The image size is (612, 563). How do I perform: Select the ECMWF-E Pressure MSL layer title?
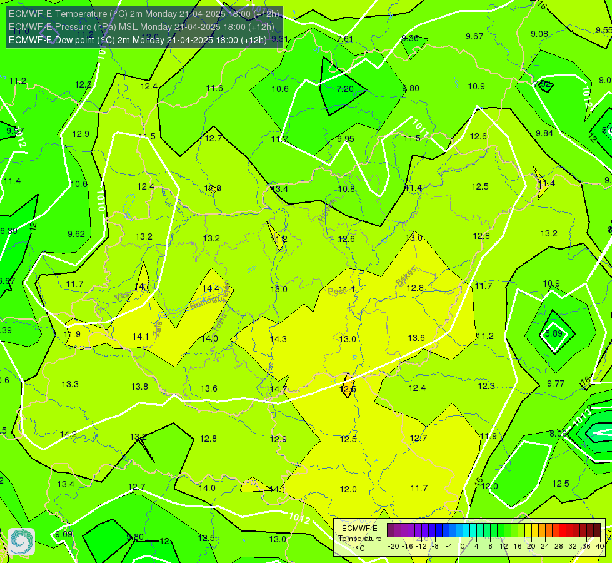[x=141, y=27]
